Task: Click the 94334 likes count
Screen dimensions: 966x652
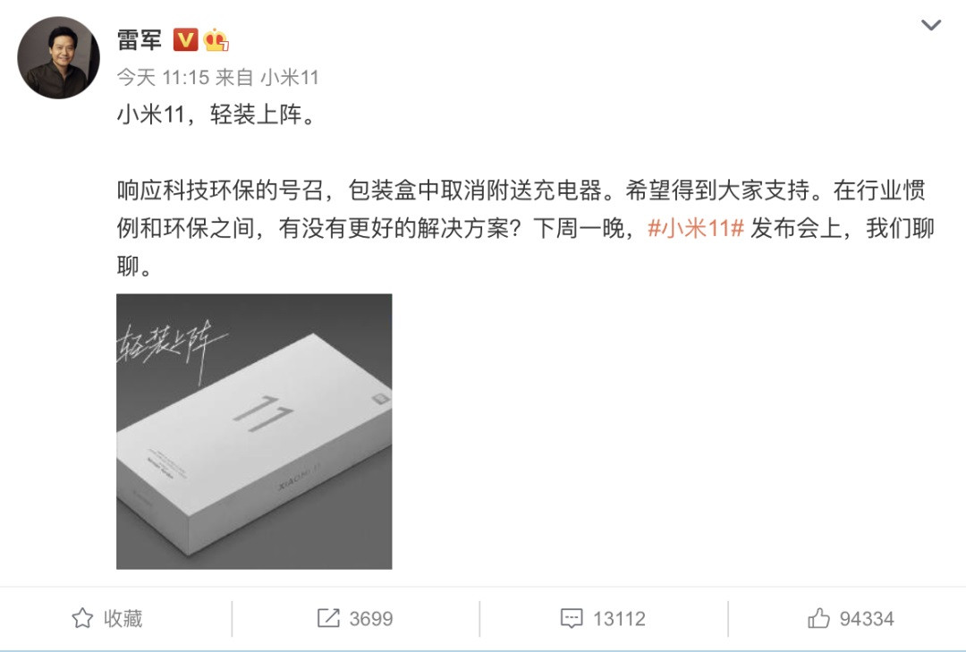Action: pos(867,619)
